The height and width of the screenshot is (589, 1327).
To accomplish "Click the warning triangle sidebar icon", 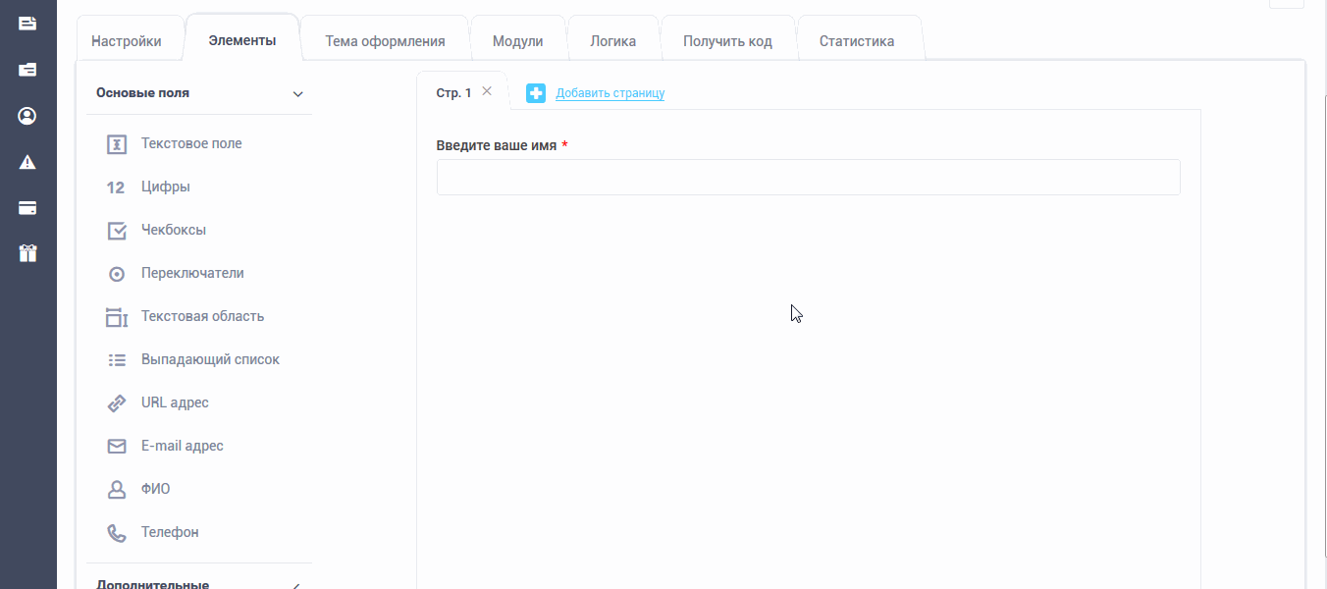I will point(27,162).
